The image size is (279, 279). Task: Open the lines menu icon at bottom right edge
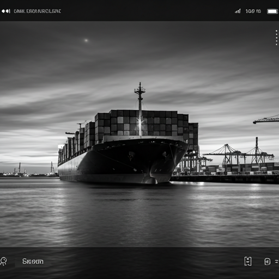point(277,262)
